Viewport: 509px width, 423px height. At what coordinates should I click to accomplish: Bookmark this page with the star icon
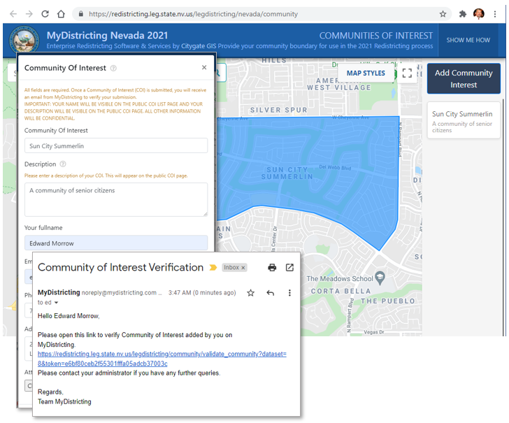(x=443, y=14)
